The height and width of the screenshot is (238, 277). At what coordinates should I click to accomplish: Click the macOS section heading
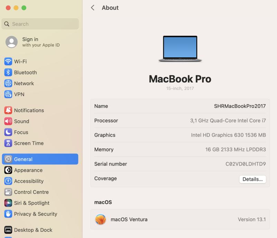[x=103, y=202]
